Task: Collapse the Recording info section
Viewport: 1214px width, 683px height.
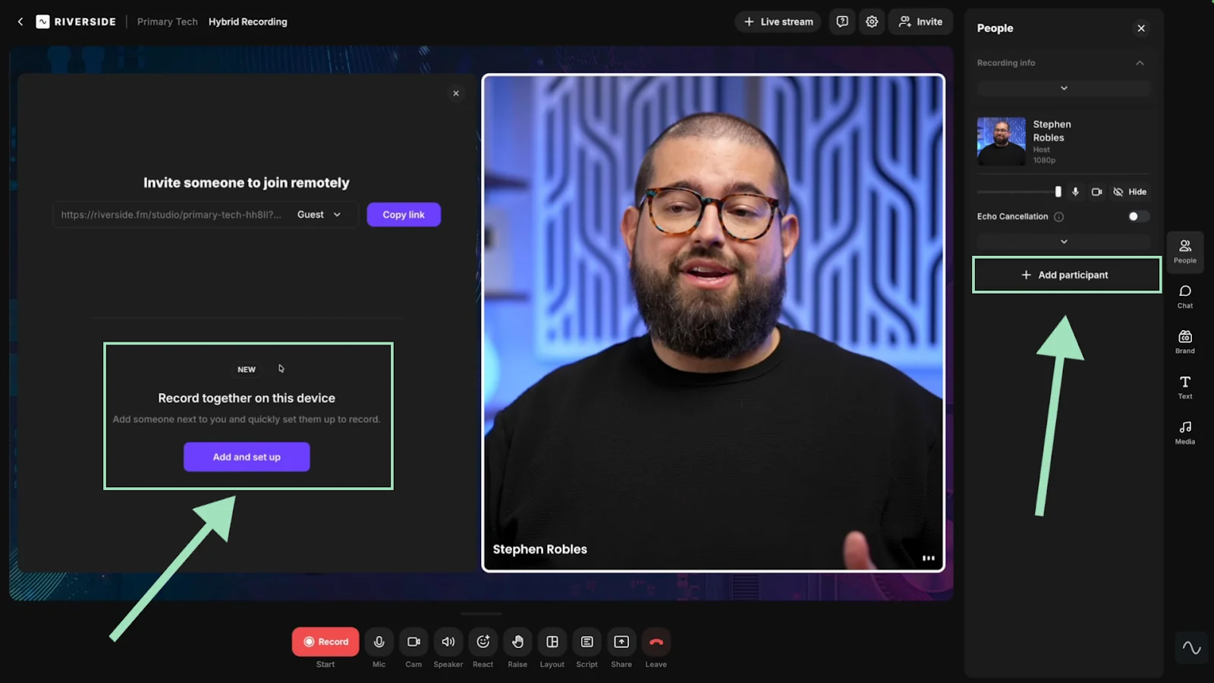Action: (x=1139, y=63)
